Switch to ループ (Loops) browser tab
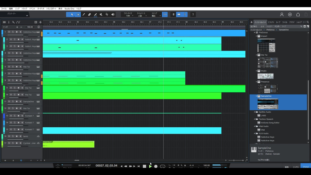Image resolution: width=311 pixels, height=175 pixels. (x=278, y=22)
